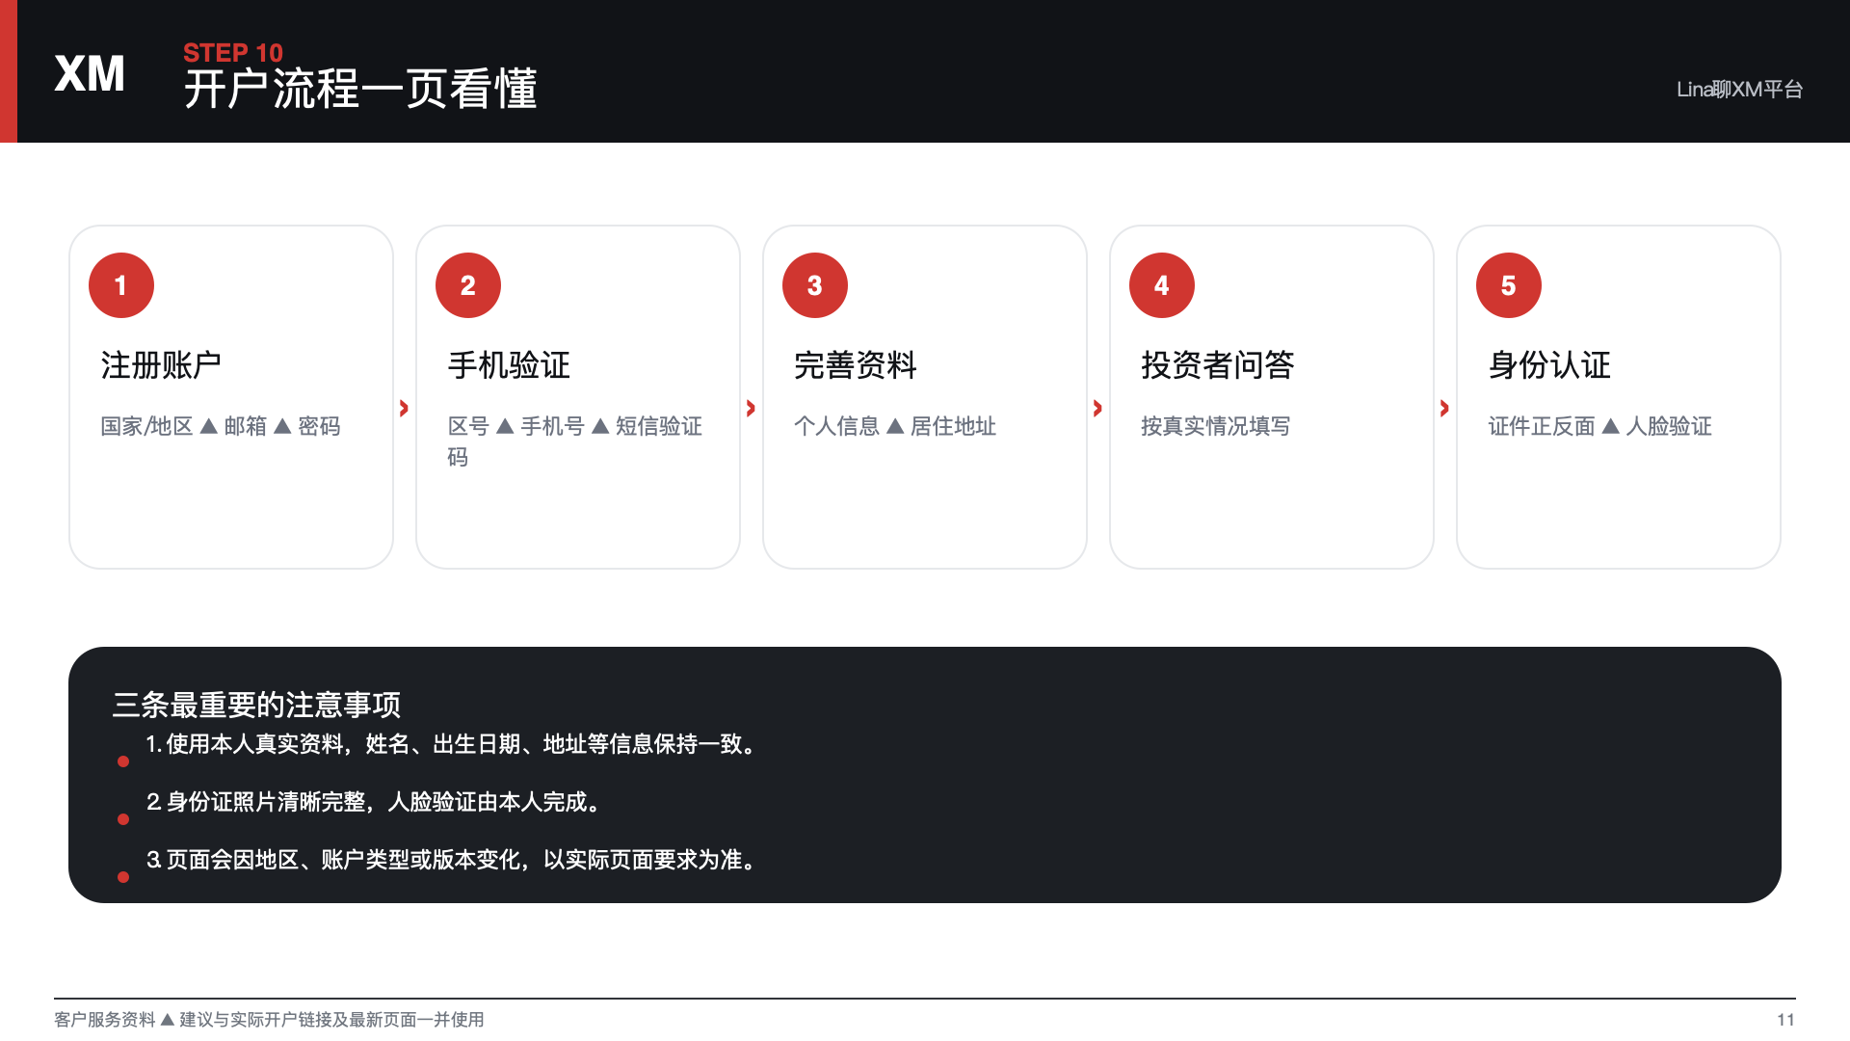The height and width of the screenshot is (1041, 1850).
Task: Click the page number 11
Action: pyautogui.click(x=1785, y=1020)
